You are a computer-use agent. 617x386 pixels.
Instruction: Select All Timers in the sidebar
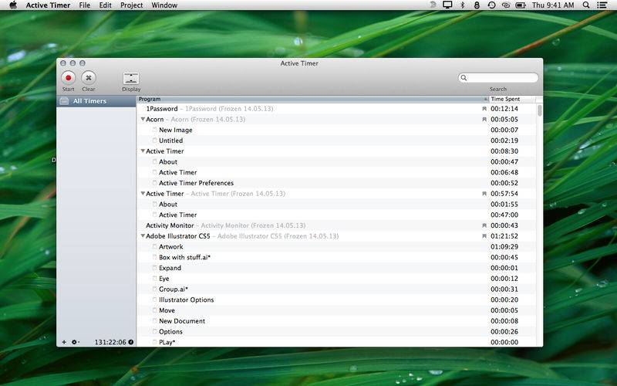click(96, 101)
